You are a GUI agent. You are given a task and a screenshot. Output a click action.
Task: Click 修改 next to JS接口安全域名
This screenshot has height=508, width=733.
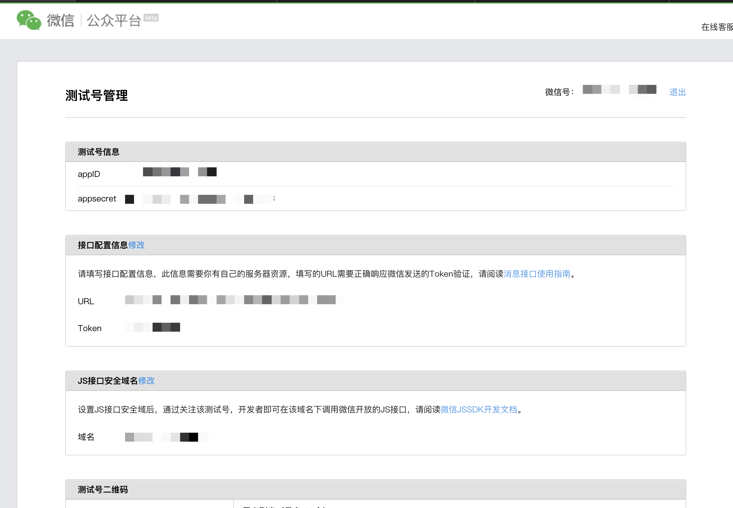[146, 381]
